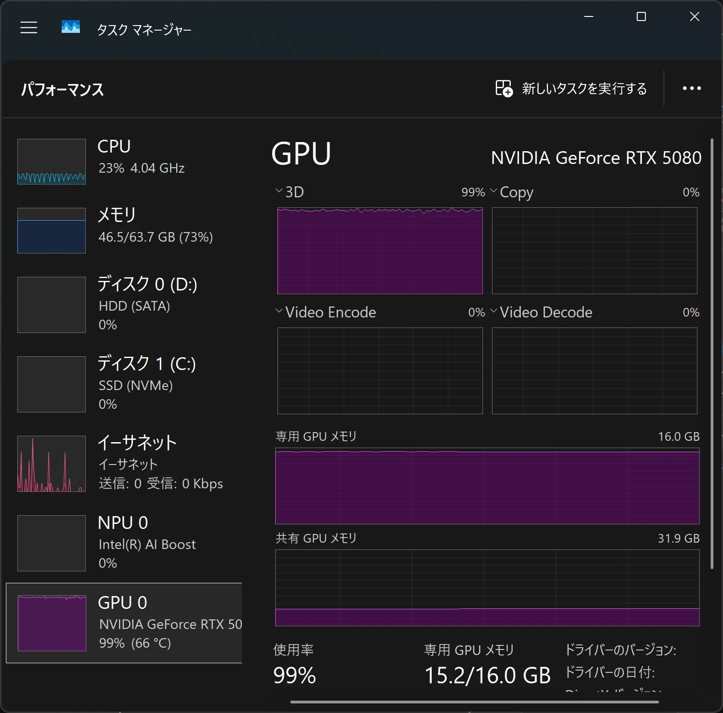Select ディスク 1 (C:) in sidebar

click(x=124, y=384)
